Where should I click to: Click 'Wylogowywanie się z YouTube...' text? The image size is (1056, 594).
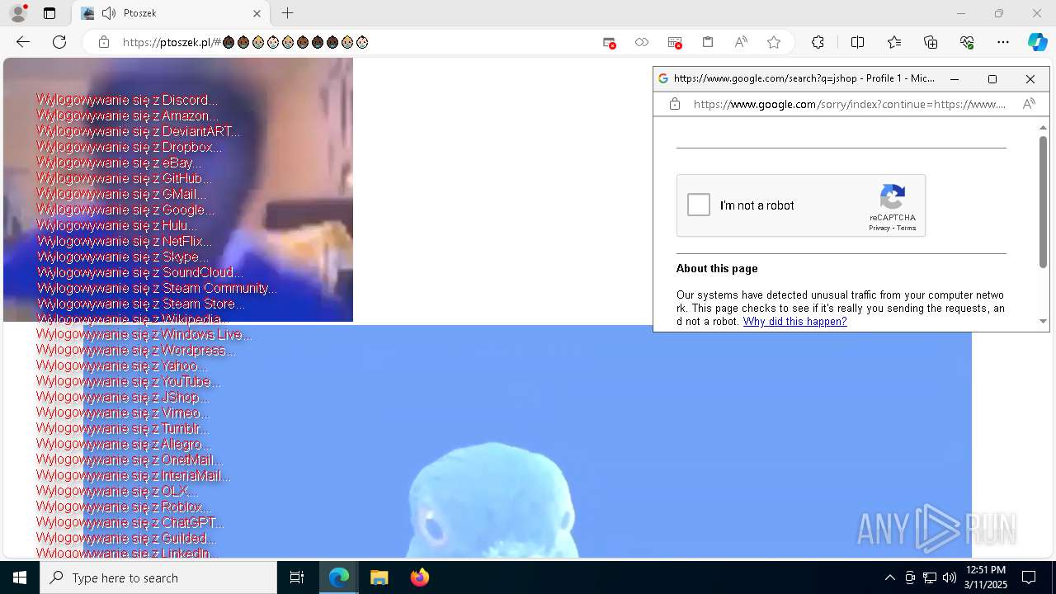(128, 381)
